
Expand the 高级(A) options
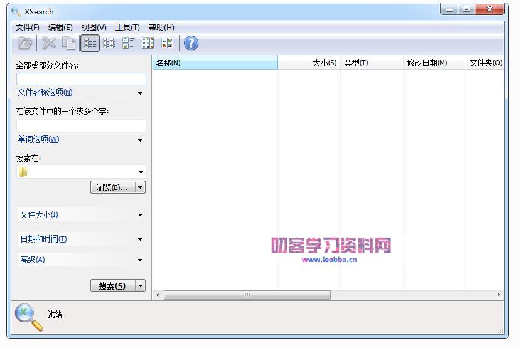82,259
